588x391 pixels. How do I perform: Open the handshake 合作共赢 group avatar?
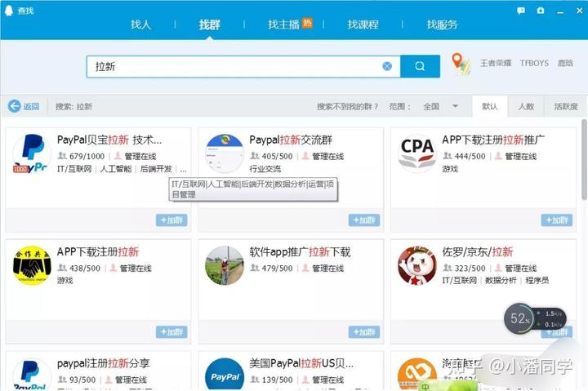(x=32, y=265)
